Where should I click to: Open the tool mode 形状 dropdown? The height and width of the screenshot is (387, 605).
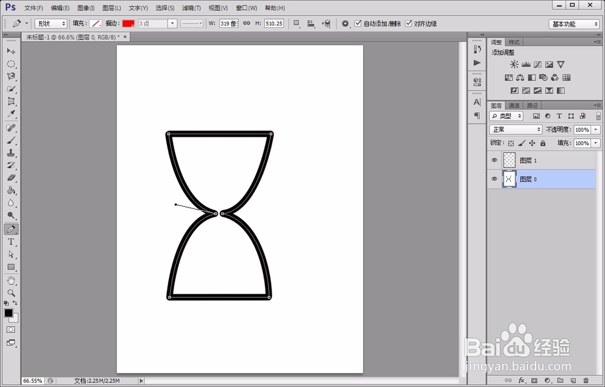(x=51, y=24)
